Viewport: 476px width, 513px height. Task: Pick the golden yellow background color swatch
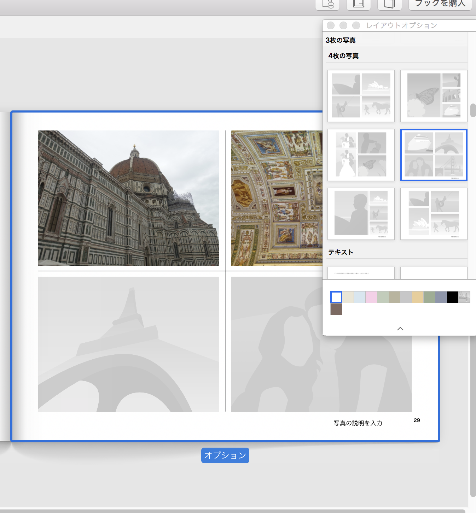point(418,297)
